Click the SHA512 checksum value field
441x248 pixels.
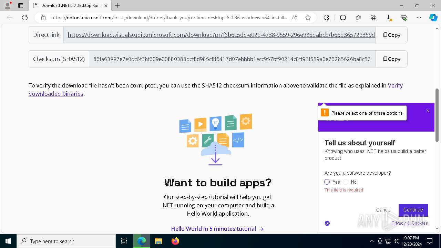232,59
